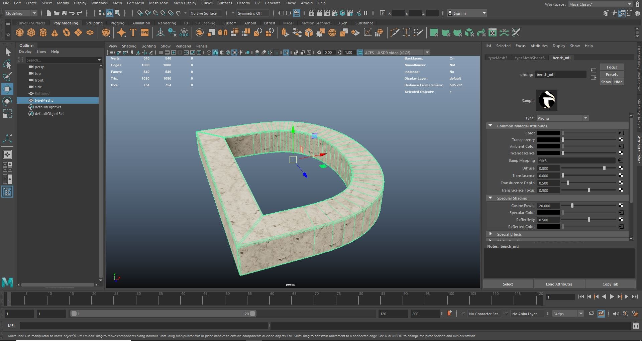Create a polygon cube from the shelf

[x=31, y=33]
